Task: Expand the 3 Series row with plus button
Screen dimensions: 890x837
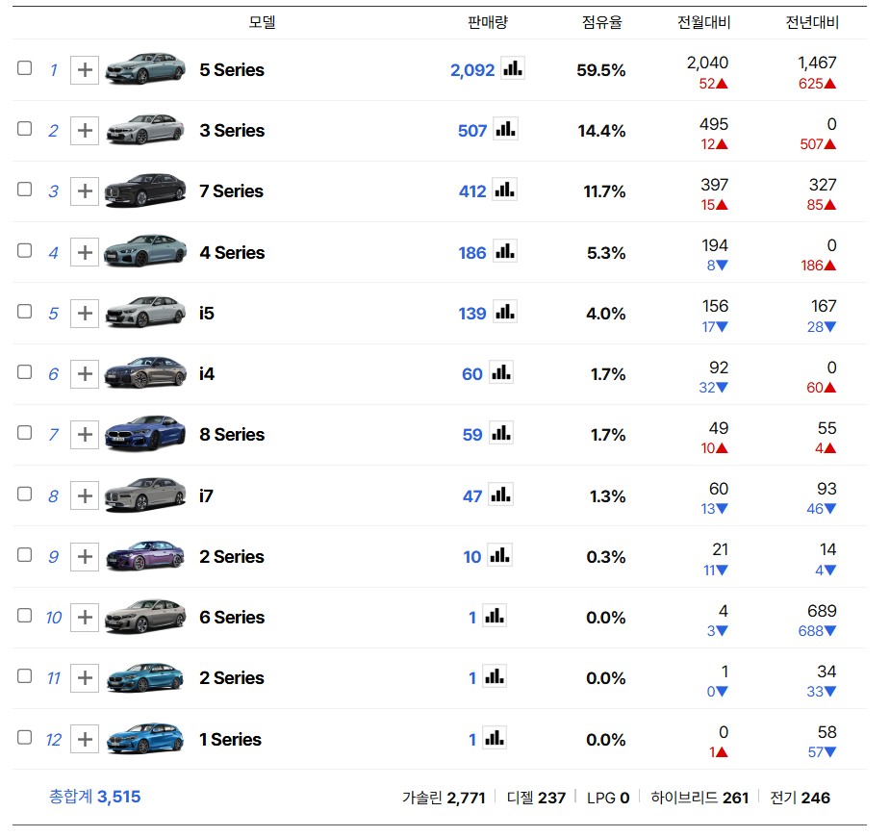Action: coord(85,131)
